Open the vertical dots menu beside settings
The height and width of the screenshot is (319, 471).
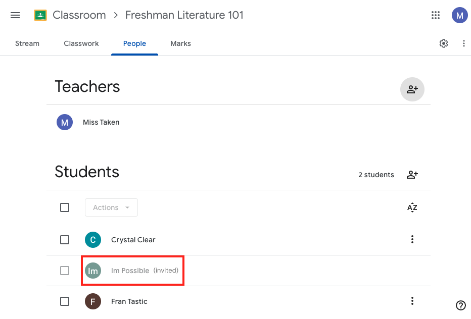click(464, 43)
